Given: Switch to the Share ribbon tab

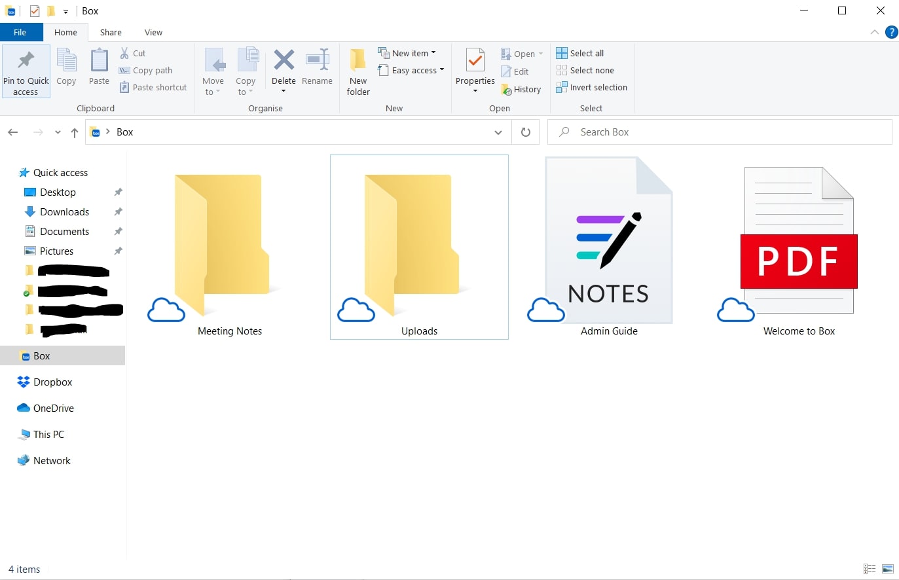Looking at the screenshot, I should [x=111, y=32].
